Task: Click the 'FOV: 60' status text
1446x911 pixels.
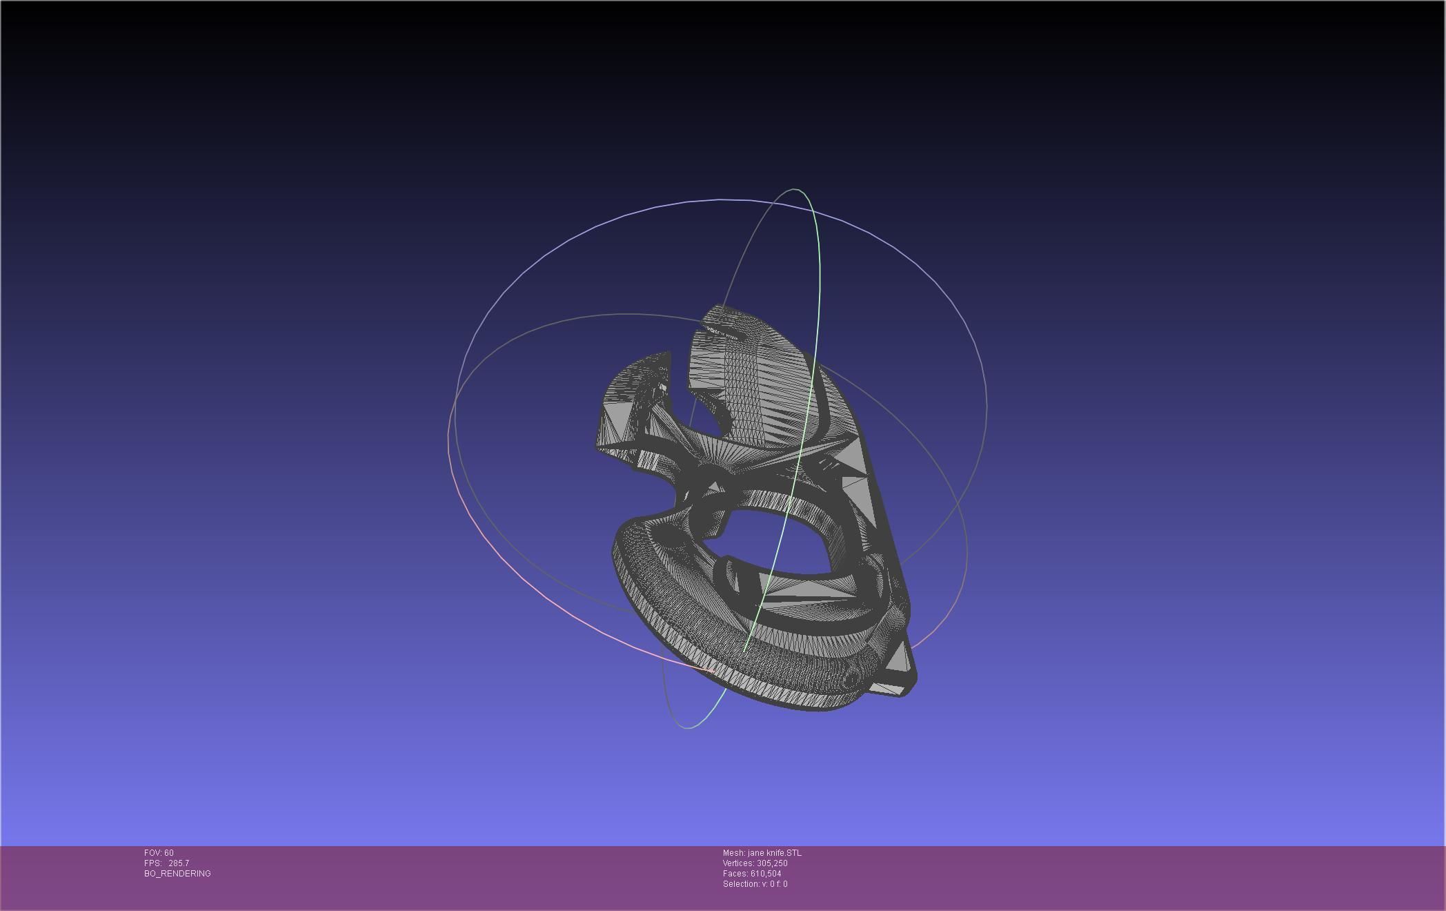Action: [x=159, y=853]
